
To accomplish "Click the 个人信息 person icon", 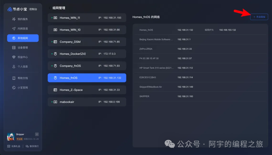I will point(14,67).
